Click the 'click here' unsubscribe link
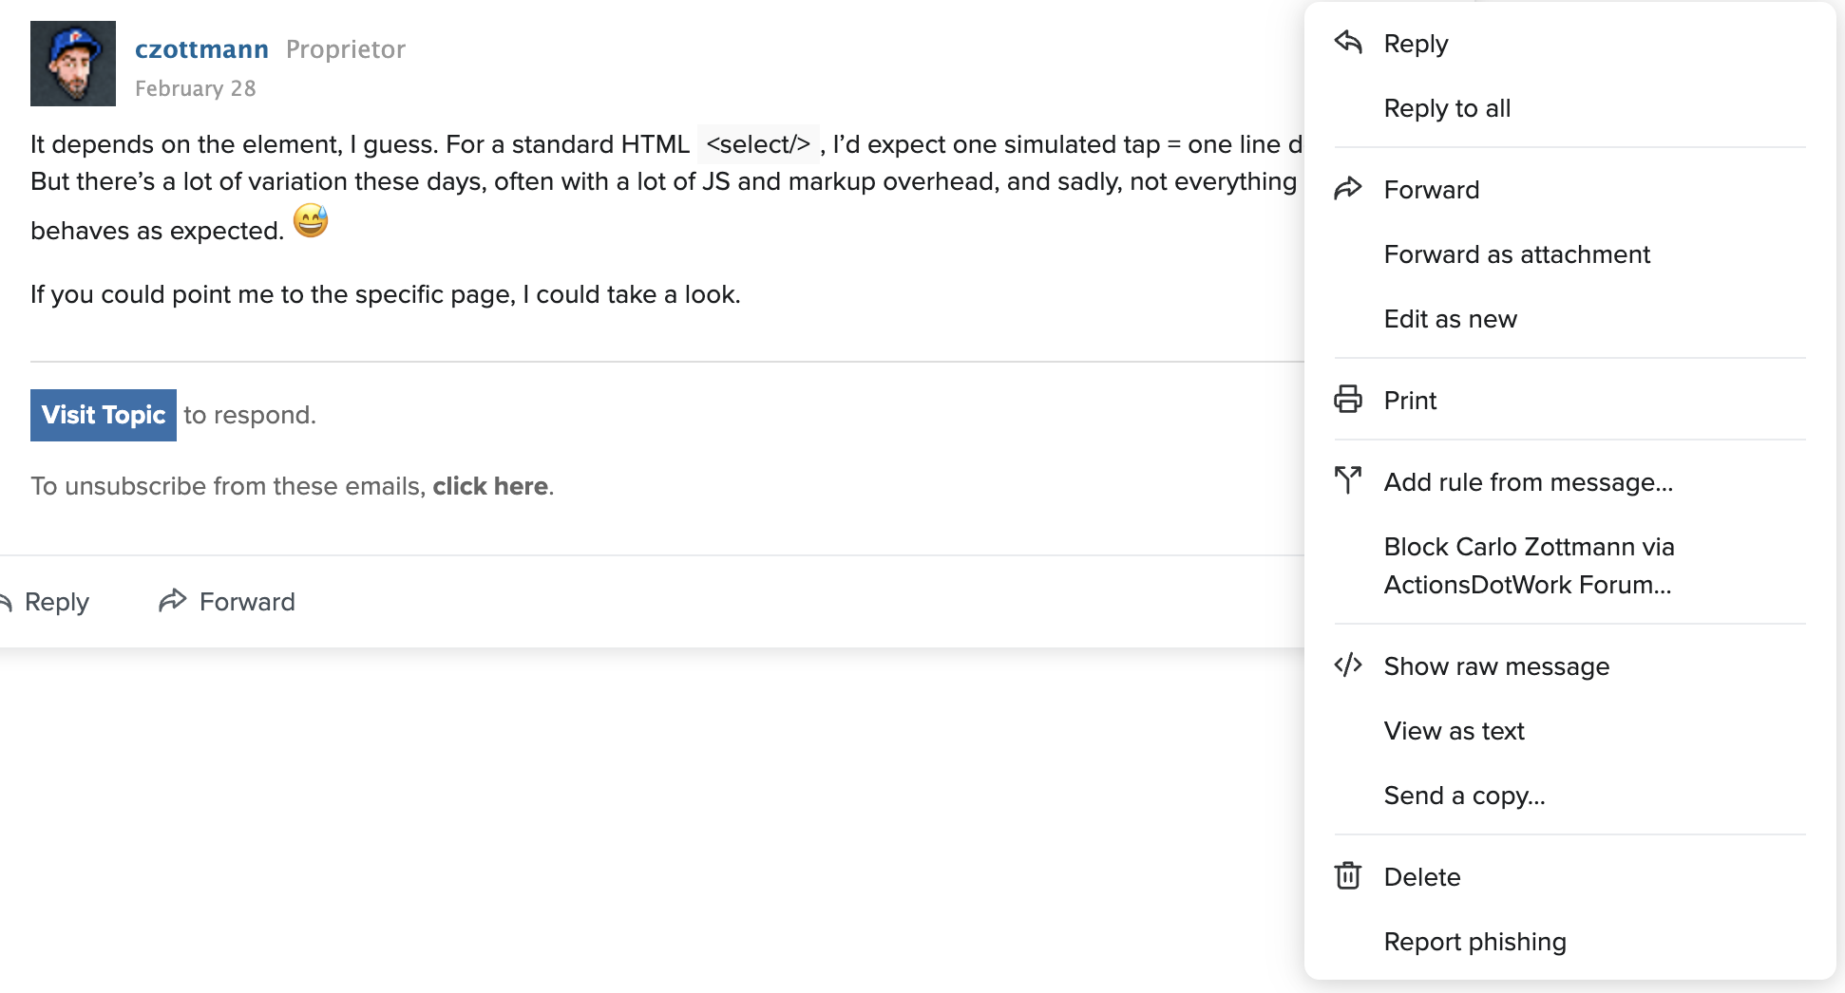 (490, 486)
